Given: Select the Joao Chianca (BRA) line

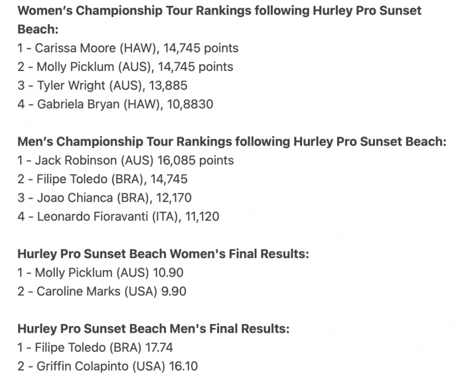Looking at the screenshot, I should click(x=104, y=198).
